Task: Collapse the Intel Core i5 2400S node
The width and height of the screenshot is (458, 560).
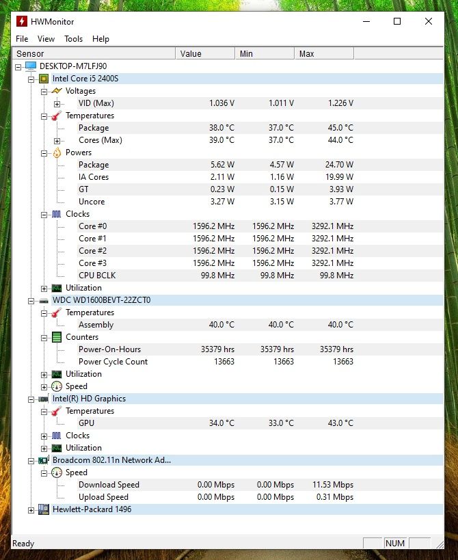Action: 31,79
